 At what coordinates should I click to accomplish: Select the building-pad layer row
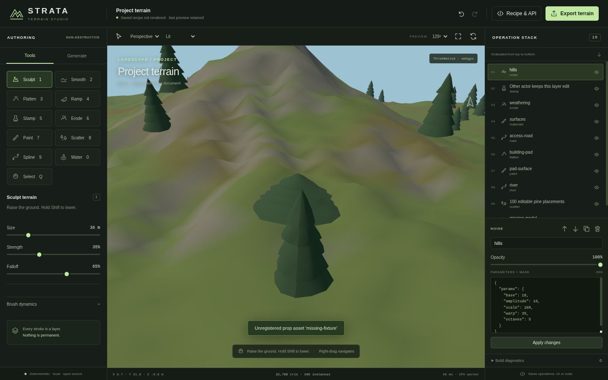tap(546, 155)
